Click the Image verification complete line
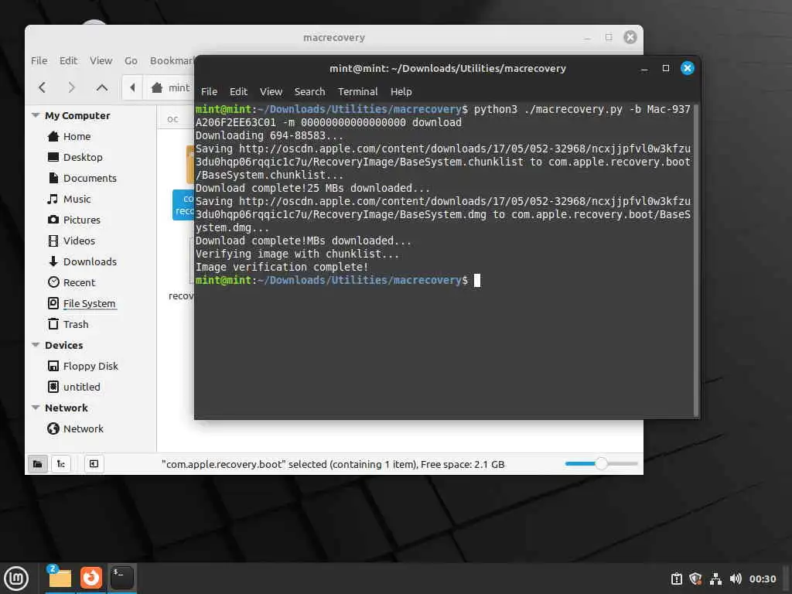792x594 pixels. tap(282, 267)
